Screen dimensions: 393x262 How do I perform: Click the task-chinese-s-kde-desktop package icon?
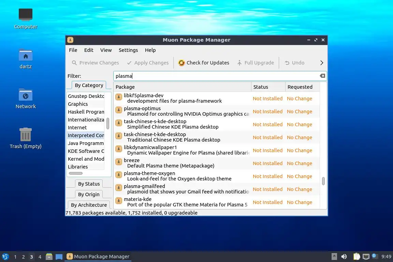click(x=119, y=123)
